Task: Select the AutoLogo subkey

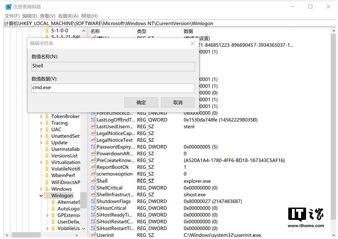Action: (x=68, y=209)
